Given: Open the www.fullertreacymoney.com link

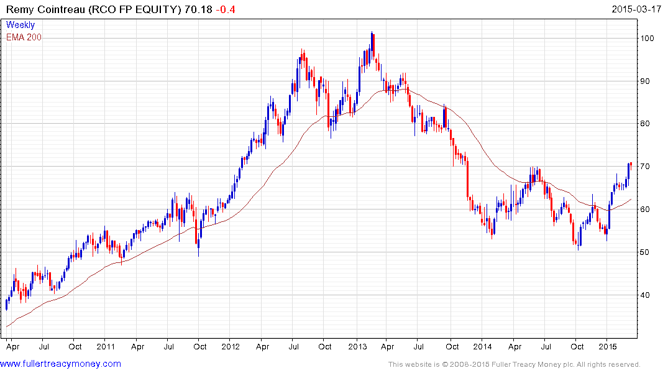Looking at the screenshot, I should tap(60, 364).
